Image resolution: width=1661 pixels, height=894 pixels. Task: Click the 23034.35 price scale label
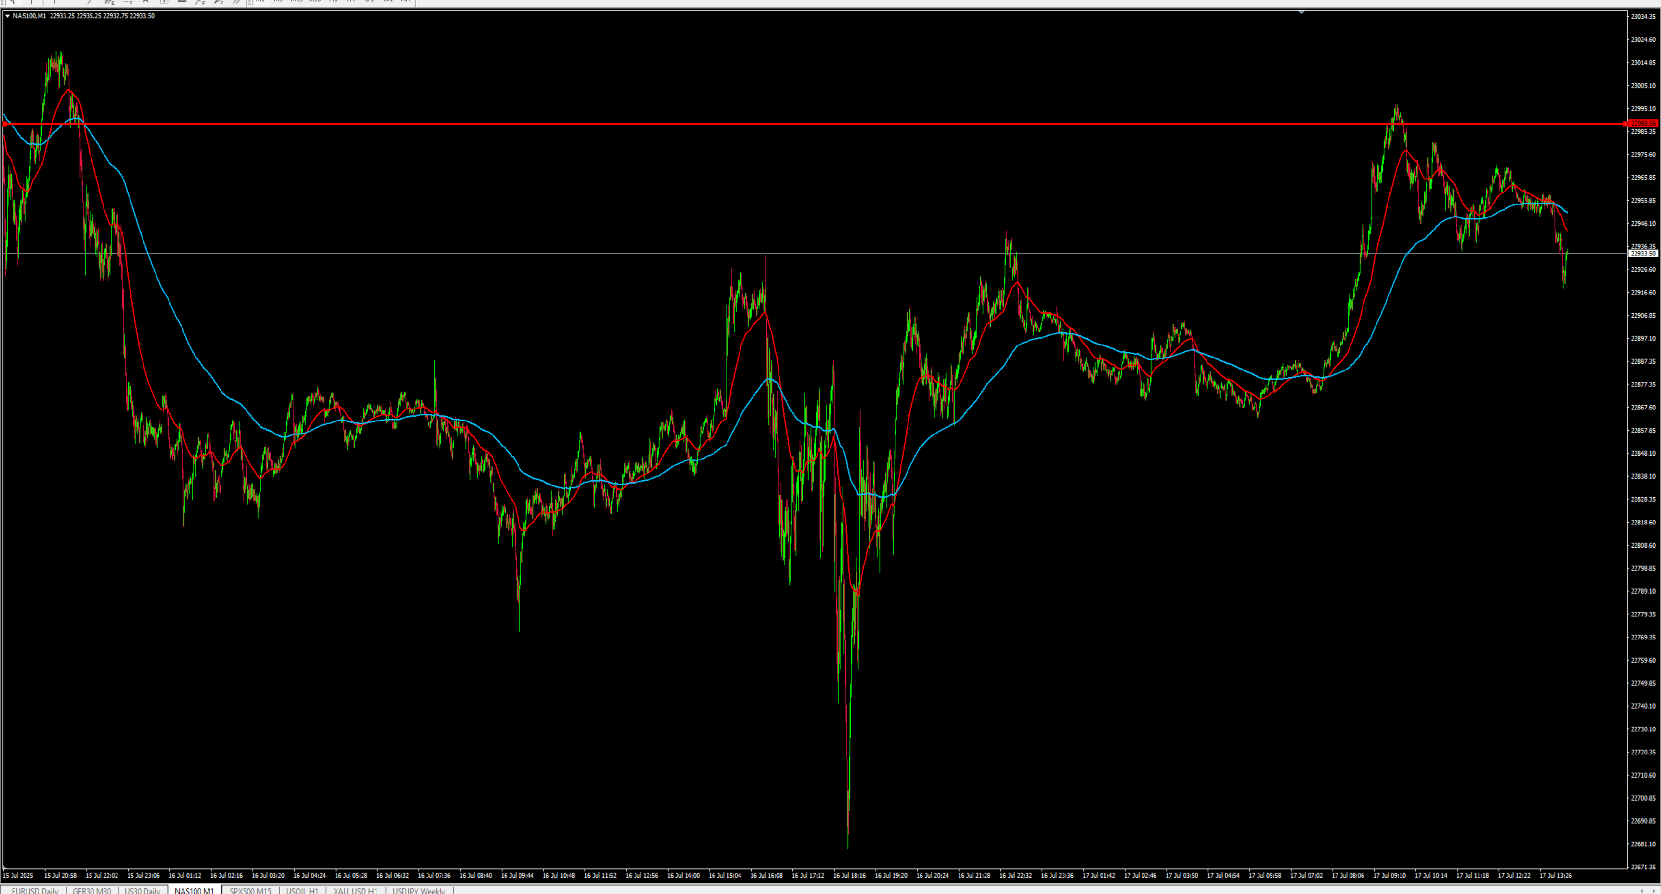coord(1643,17)
